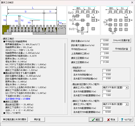Screen dimensions: 135x126
Task: Open help with the ヘルプ button
Action: point(126,120)
